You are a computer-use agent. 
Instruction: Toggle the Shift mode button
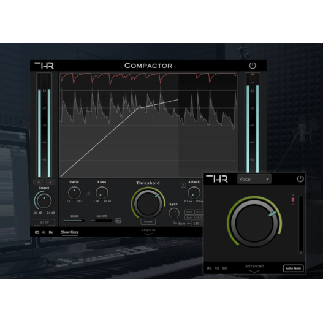coord(199,218)
